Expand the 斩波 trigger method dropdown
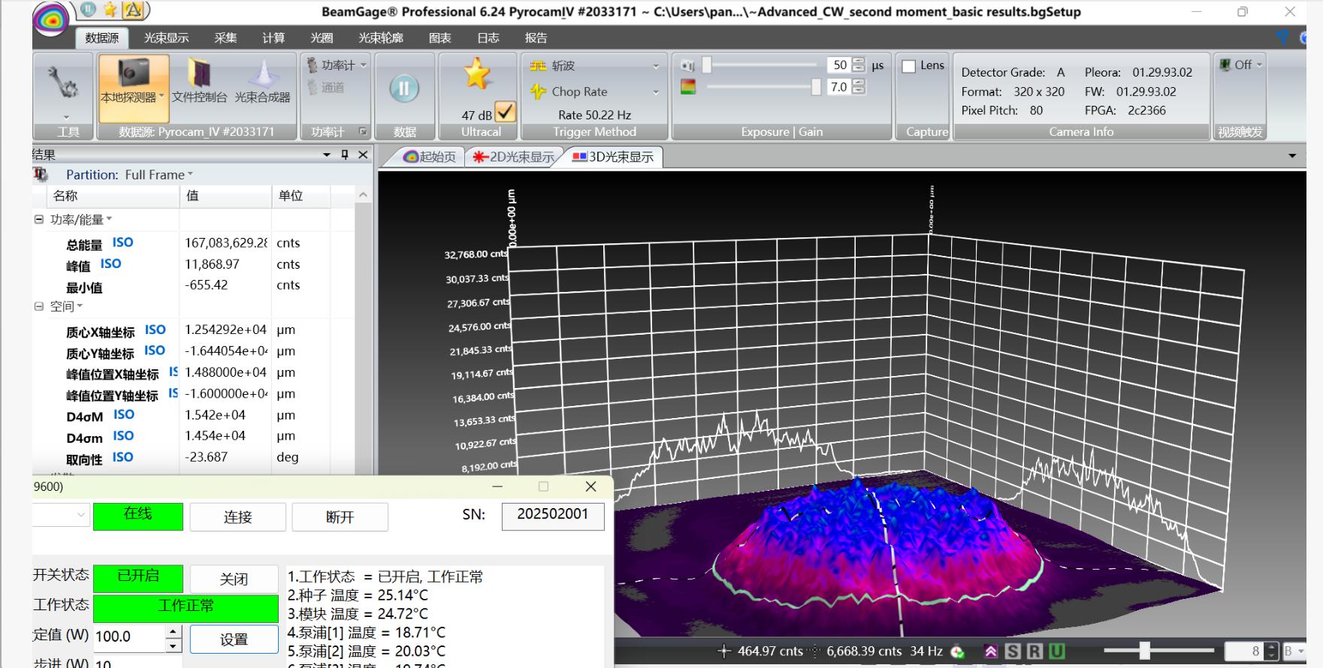The width and height of the screenshot is (1323, 668). [x=655, y=66]
